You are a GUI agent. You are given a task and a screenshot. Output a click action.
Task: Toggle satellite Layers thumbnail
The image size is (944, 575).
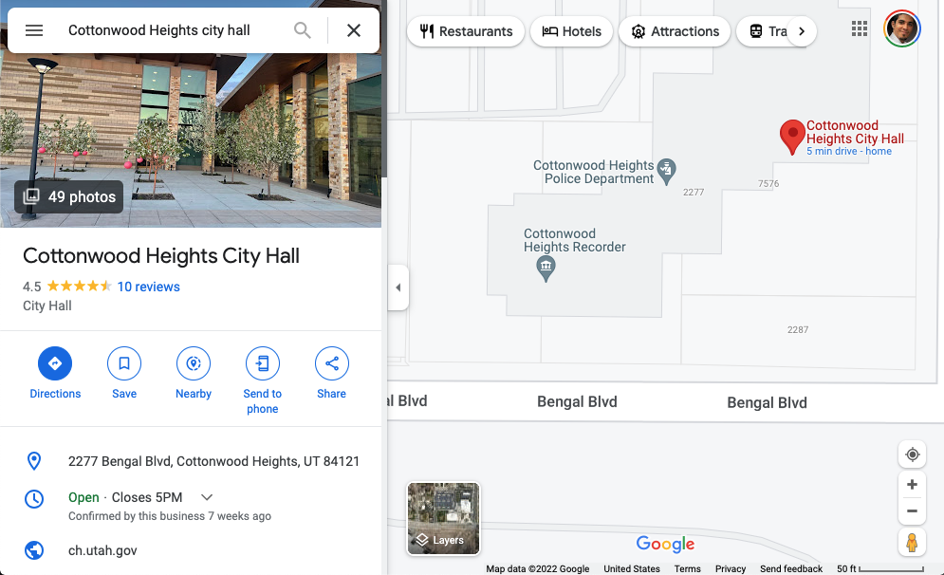[444, 518]
